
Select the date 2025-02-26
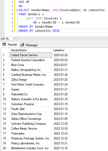(61, 55)
